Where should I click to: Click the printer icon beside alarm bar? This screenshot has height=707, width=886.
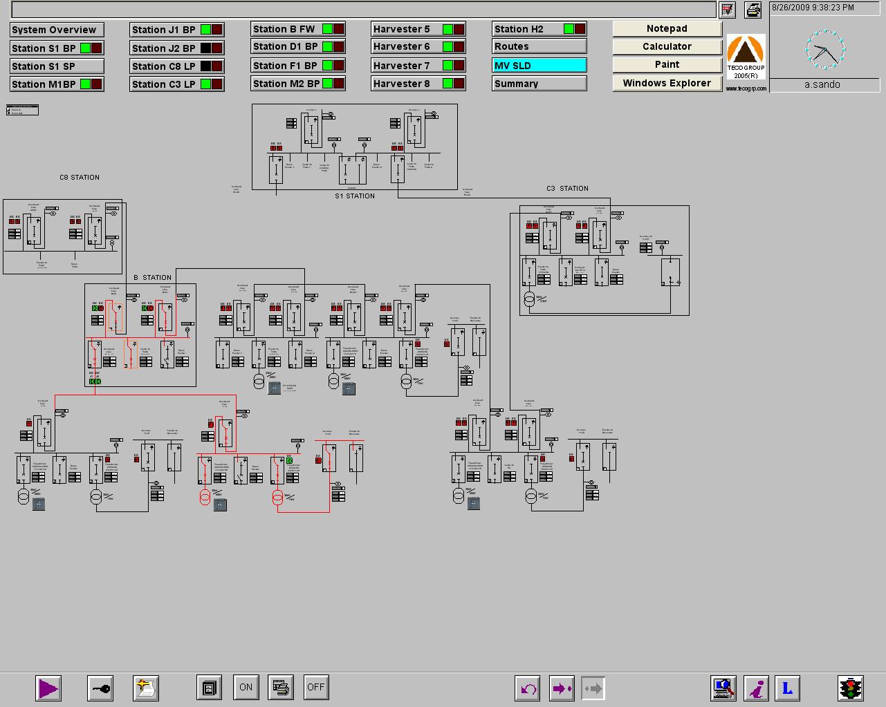753,10
